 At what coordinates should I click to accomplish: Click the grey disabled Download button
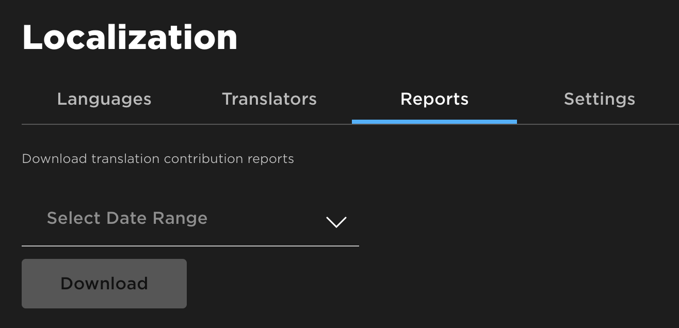click(104, 284)
